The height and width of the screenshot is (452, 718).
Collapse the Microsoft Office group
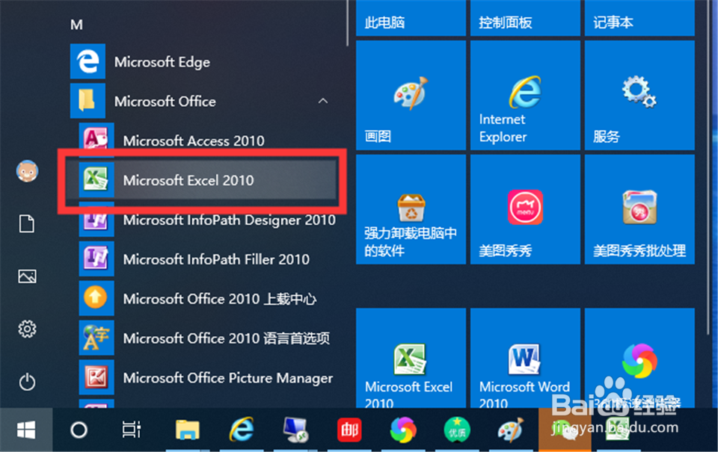(323, 101)
